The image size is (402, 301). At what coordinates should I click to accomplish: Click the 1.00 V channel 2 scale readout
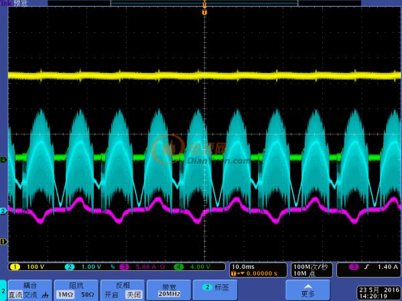91,267
